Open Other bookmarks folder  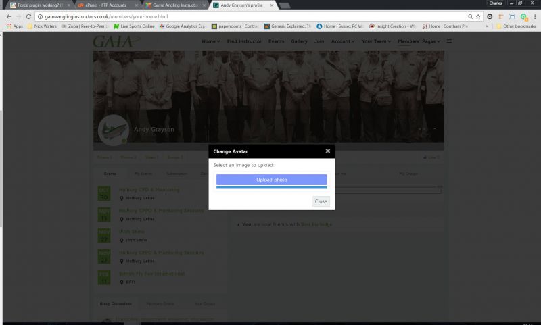(x=516, y=26)
